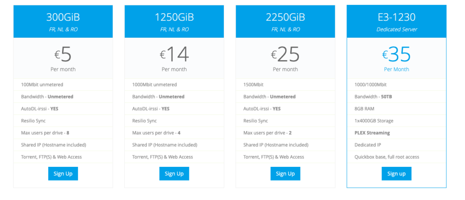Select the 300GiB plan header
This screenshot has width=465, height=200.
pyautogui.click(x=63, y=21)
